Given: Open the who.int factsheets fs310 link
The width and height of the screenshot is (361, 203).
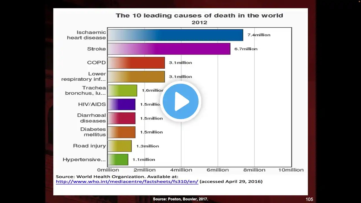Looking at the screenshot, I should click(127, 182).
